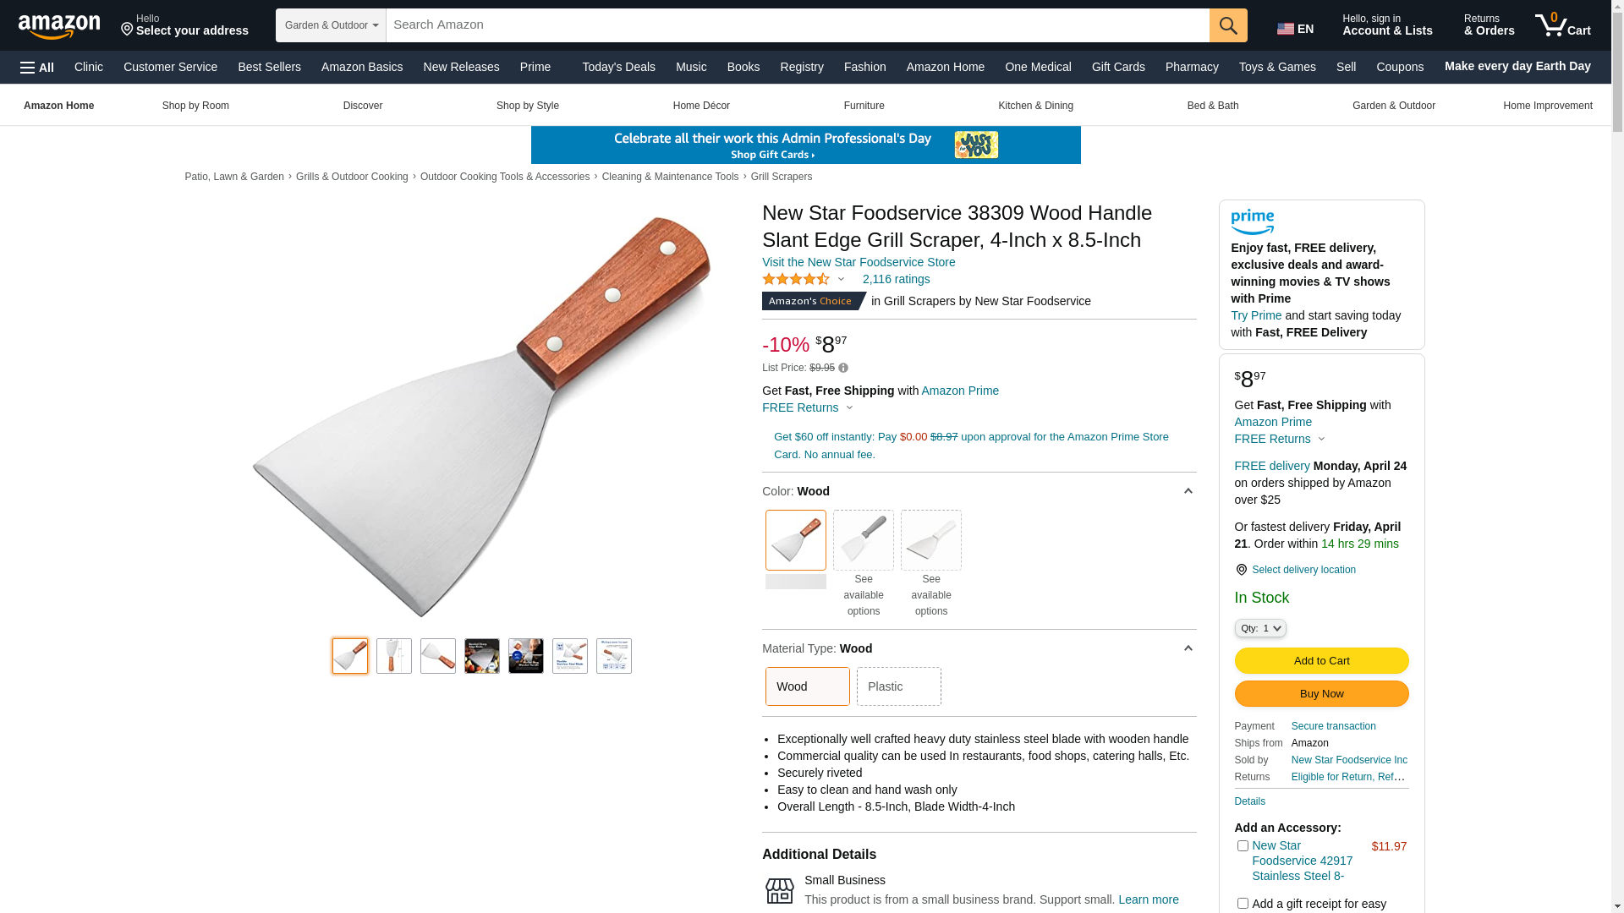This screenshot has width=1624, height=913.
Task: Go to Amazon home via logo
Action: (59, 26)
